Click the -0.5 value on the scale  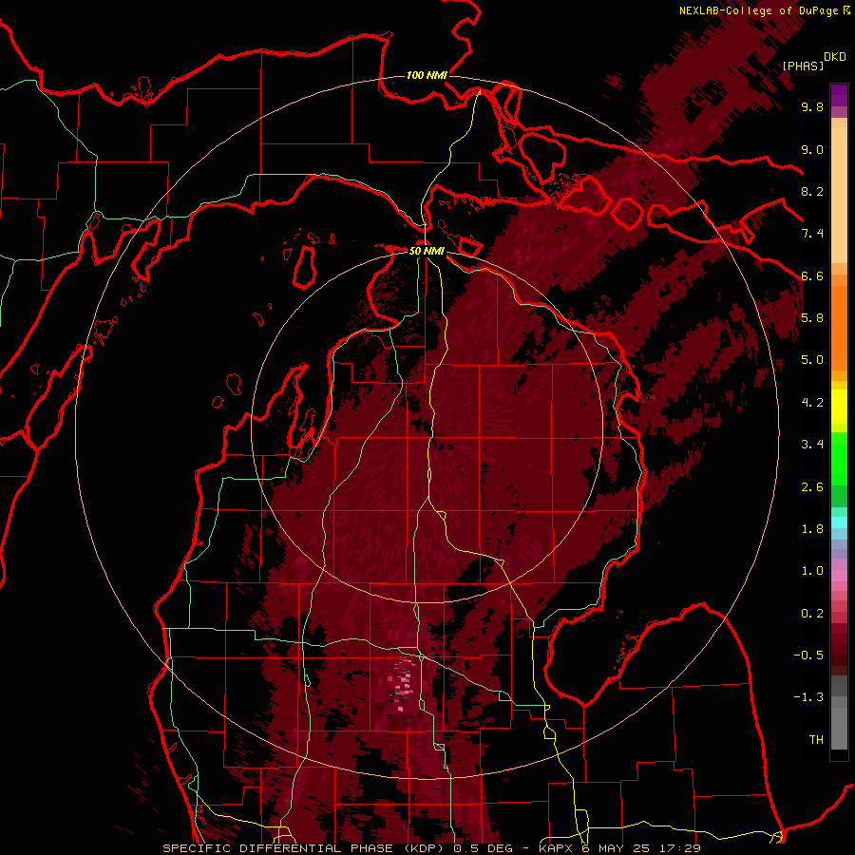808,655
